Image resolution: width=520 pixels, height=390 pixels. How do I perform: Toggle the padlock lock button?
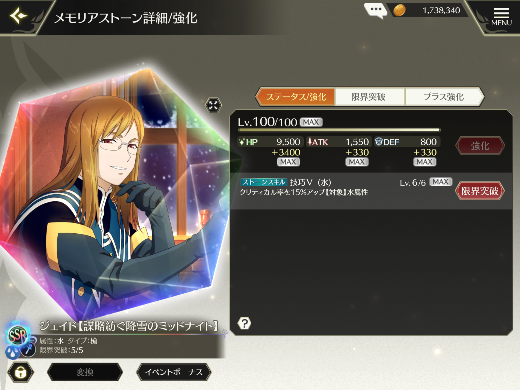(x=21, y=372)
